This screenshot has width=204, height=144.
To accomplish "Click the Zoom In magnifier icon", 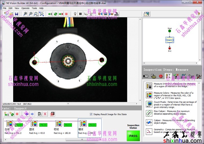I will click(x=25, y=14).
